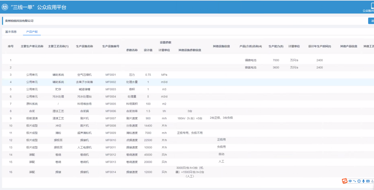Select the 去离子水制备 facility cell
Viewport: 374px width, 190px height.
[x=85, y=82]
